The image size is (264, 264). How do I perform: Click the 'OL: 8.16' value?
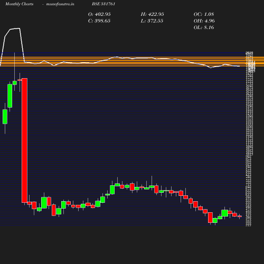(204, 27)
